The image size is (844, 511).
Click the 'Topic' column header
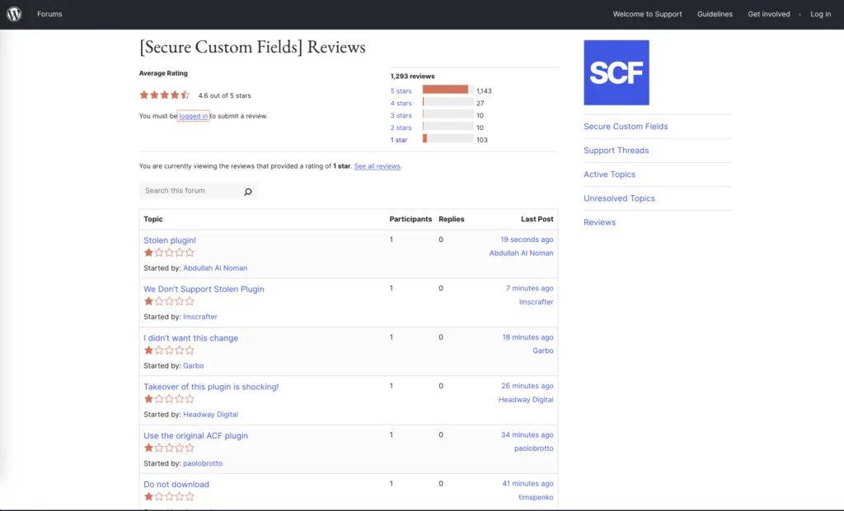point(152,219)
